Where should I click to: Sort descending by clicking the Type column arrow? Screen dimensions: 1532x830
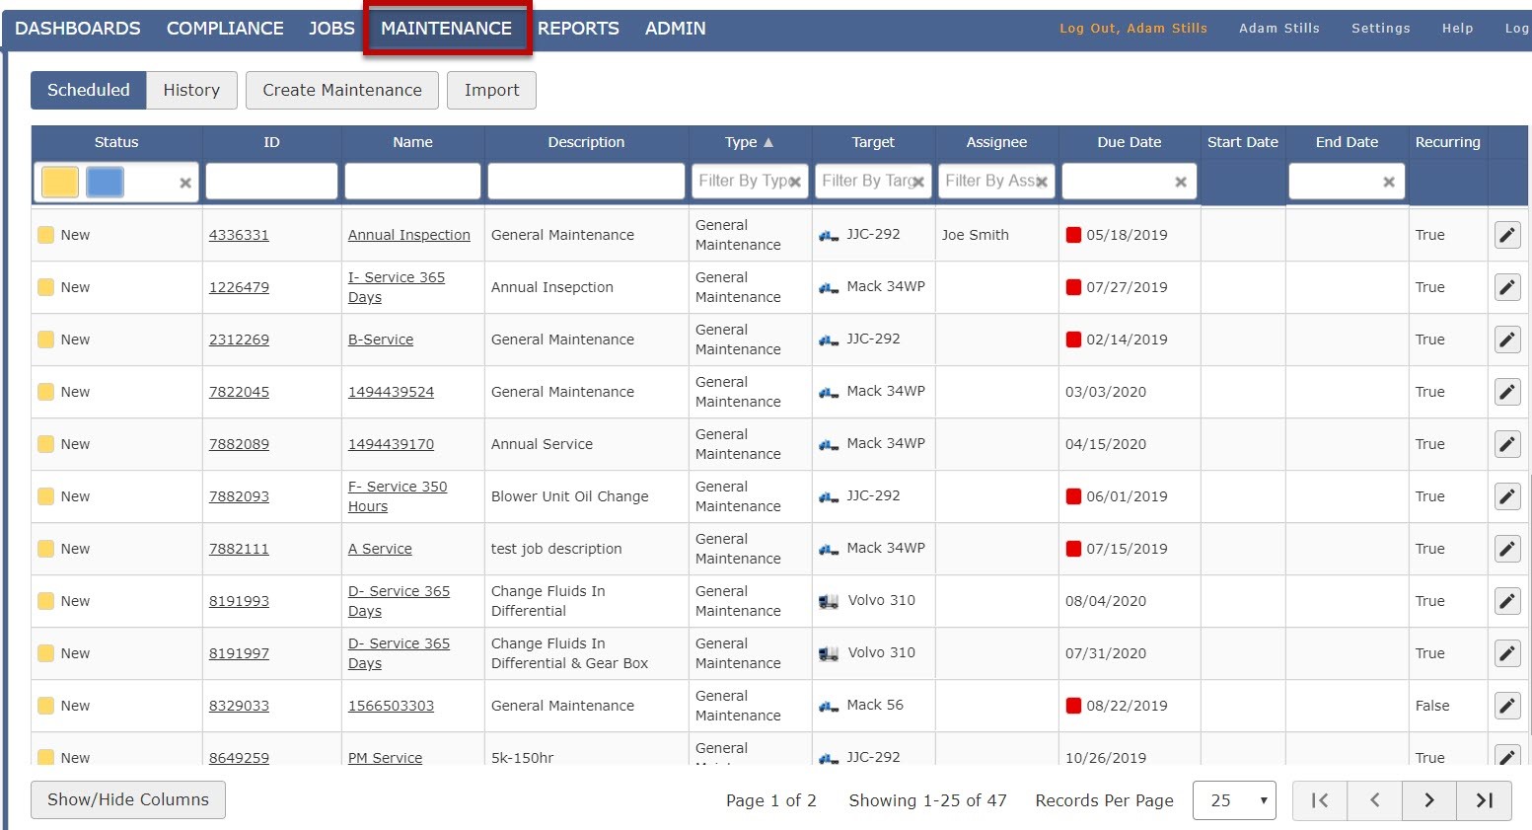pyautogui.click(x=767, y=142)
